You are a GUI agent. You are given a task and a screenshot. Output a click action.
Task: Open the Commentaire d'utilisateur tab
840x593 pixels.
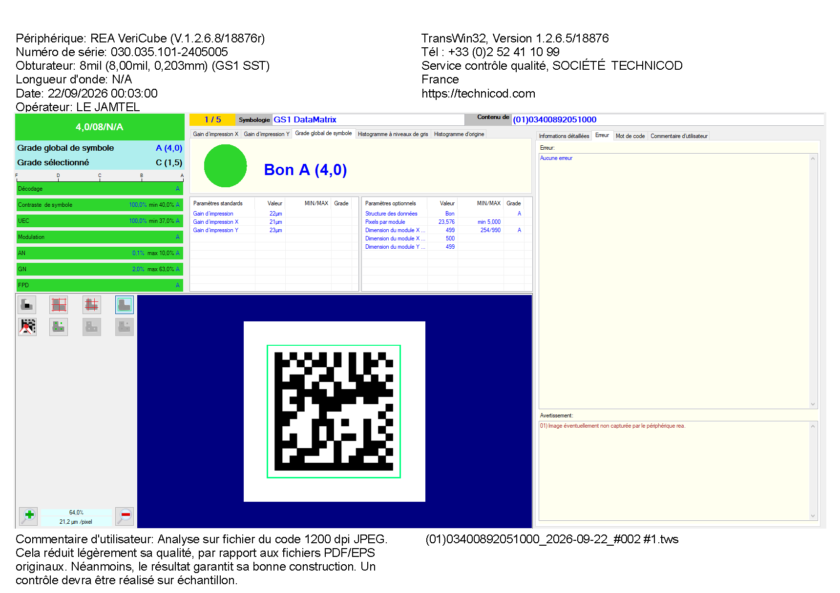point(679,136)
